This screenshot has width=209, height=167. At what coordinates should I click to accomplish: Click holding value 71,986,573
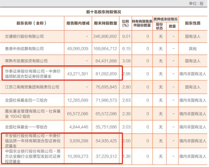[106, 100]
